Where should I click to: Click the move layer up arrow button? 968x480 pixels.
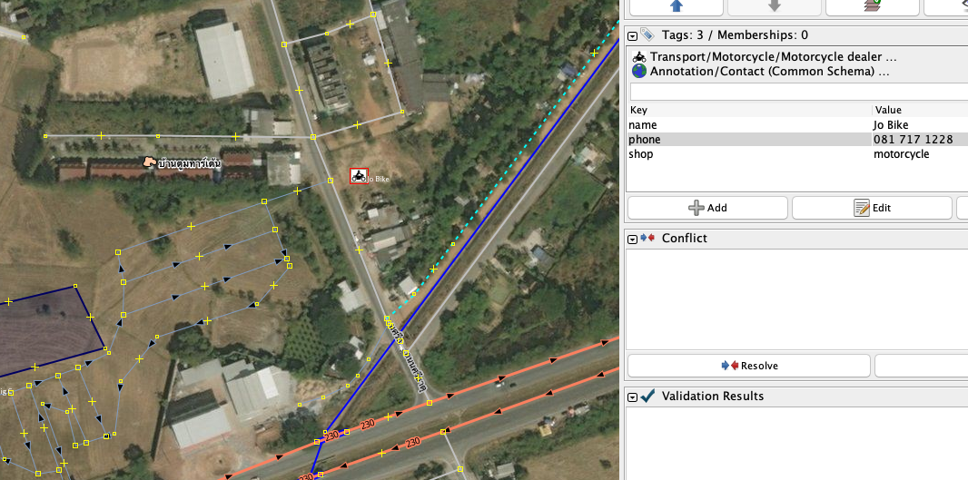(676, 6)
